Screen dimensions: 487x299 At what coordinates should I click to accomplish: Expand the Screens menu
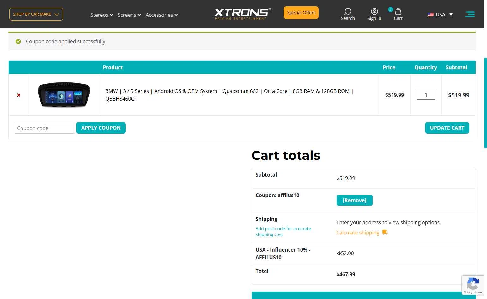129,15
